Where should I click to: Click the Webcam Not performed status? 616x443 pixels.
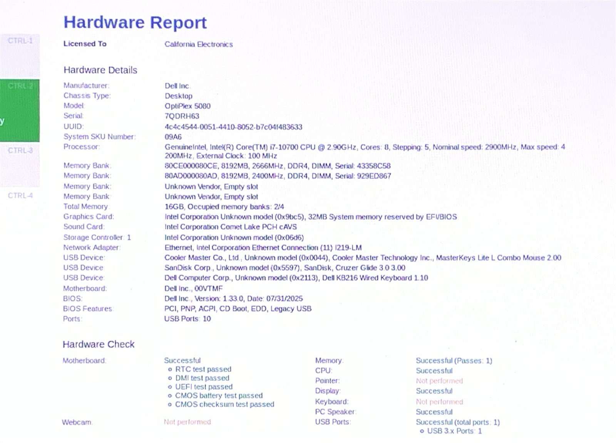pos(187,422)
